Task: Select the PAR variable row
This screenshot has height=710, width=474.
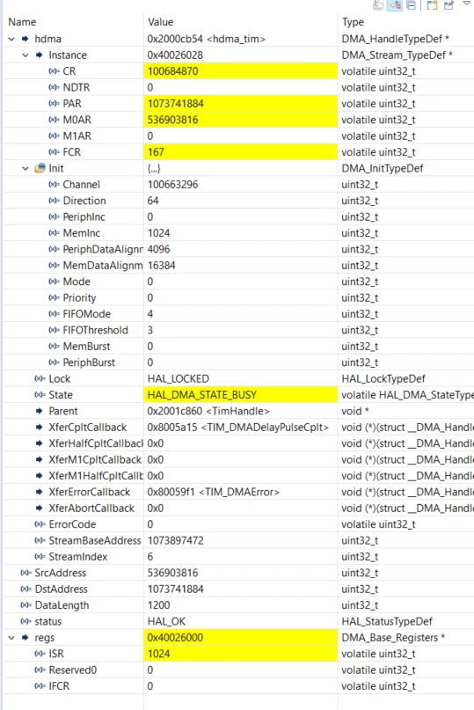Action: (238, 104)
